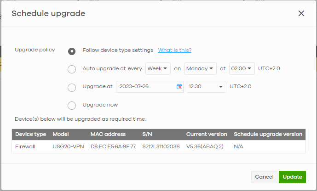Open the What is this? link
317x191 pixels.
(175, 50)
